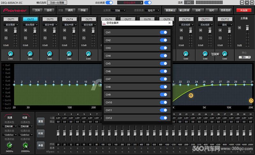Turn off the CH12 toggle
The image size is (255, 155).
point(164,118)
